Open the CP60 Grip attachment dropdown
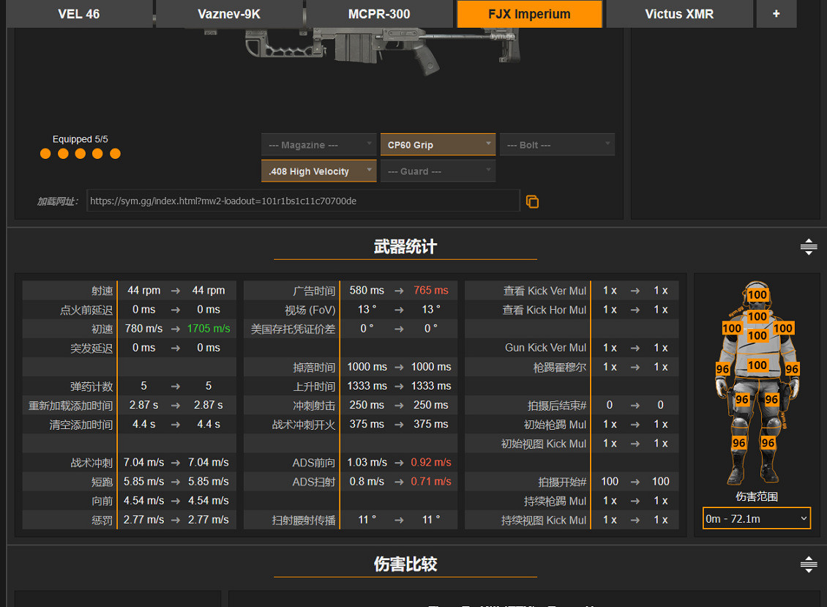The image size is (827, 607). coord(438,145)
